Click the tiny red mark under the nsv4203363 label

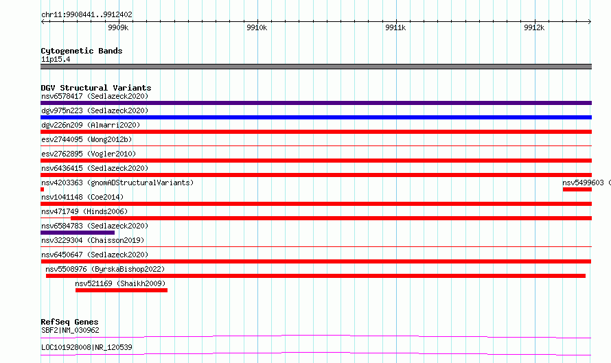(42, 189)
